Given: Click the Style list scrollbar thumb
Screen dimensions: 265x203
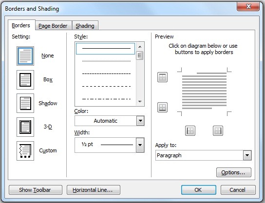Looking at the screenshot, I should click(x=140, y=55).
